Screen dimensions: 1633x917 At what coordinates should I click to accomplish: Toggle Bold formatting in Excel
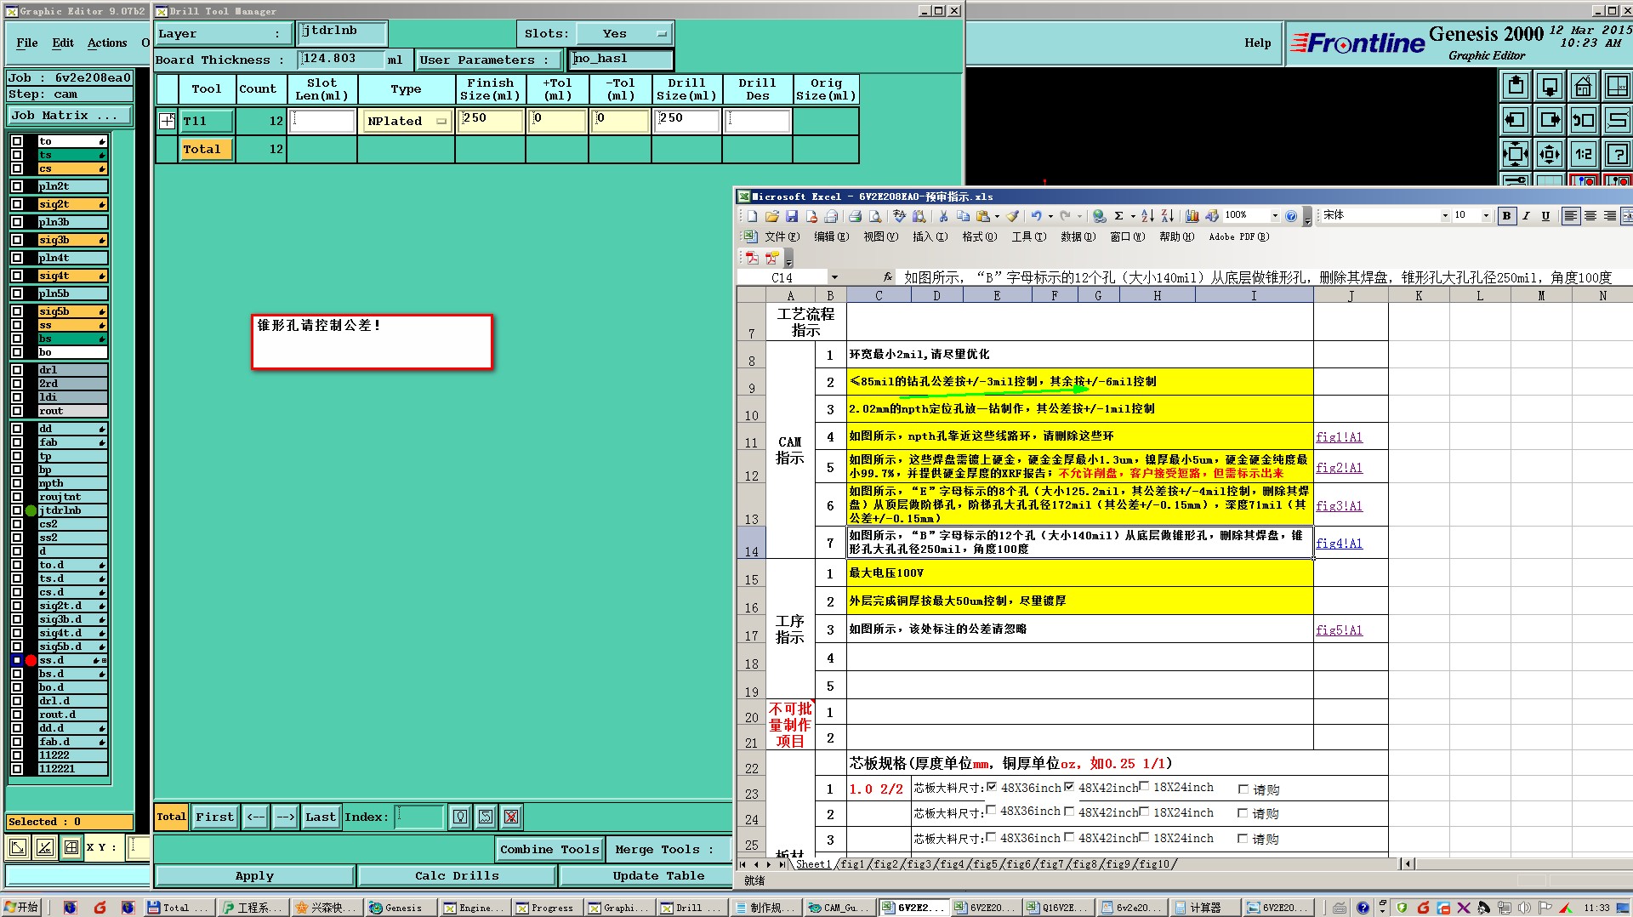[x=1506, y=216]
